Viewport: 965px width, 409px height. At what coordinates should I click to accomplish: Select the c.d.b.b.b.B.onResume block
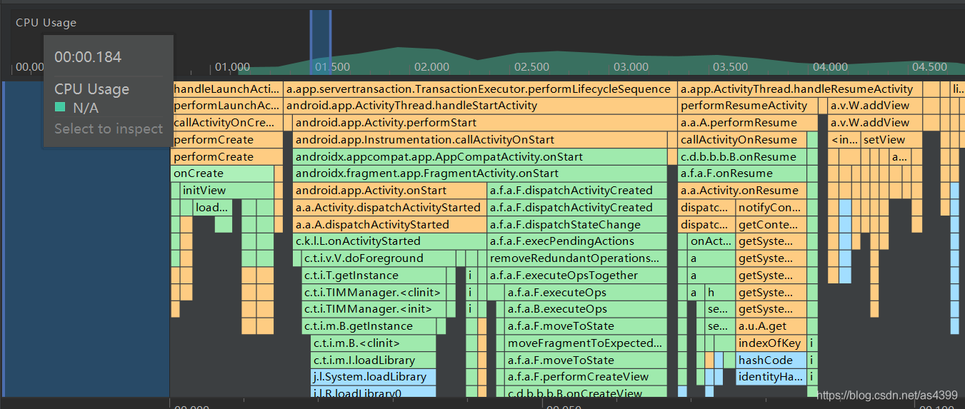click(742, 157)
